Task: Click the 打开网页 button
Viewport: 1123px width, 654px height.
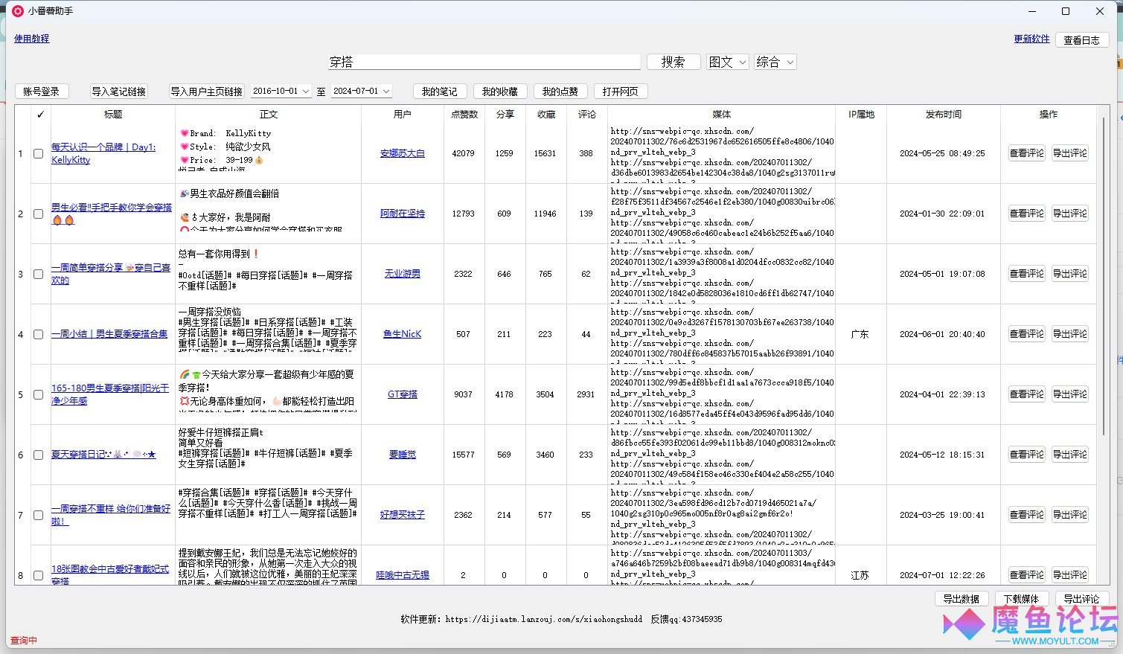Action: [621, 92]
